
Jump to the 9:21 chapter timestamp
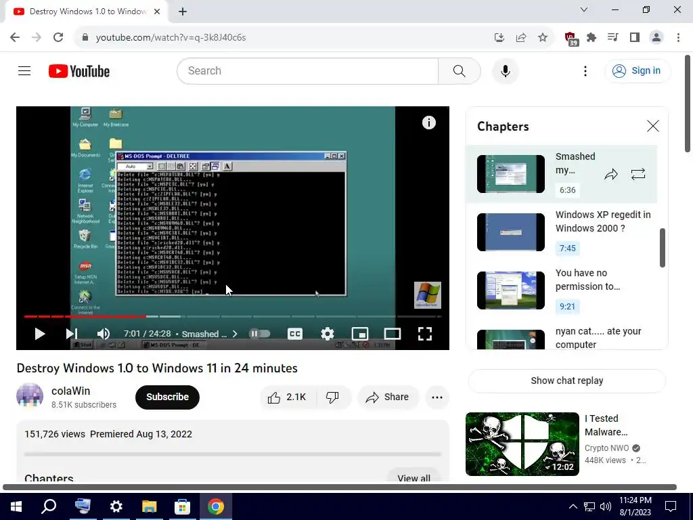click(568, 307)
